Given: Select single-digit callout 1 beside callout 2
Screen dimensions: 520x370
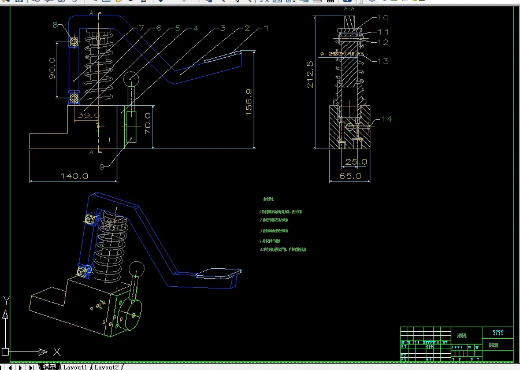Looking at the screenshot, I should 266,28.
